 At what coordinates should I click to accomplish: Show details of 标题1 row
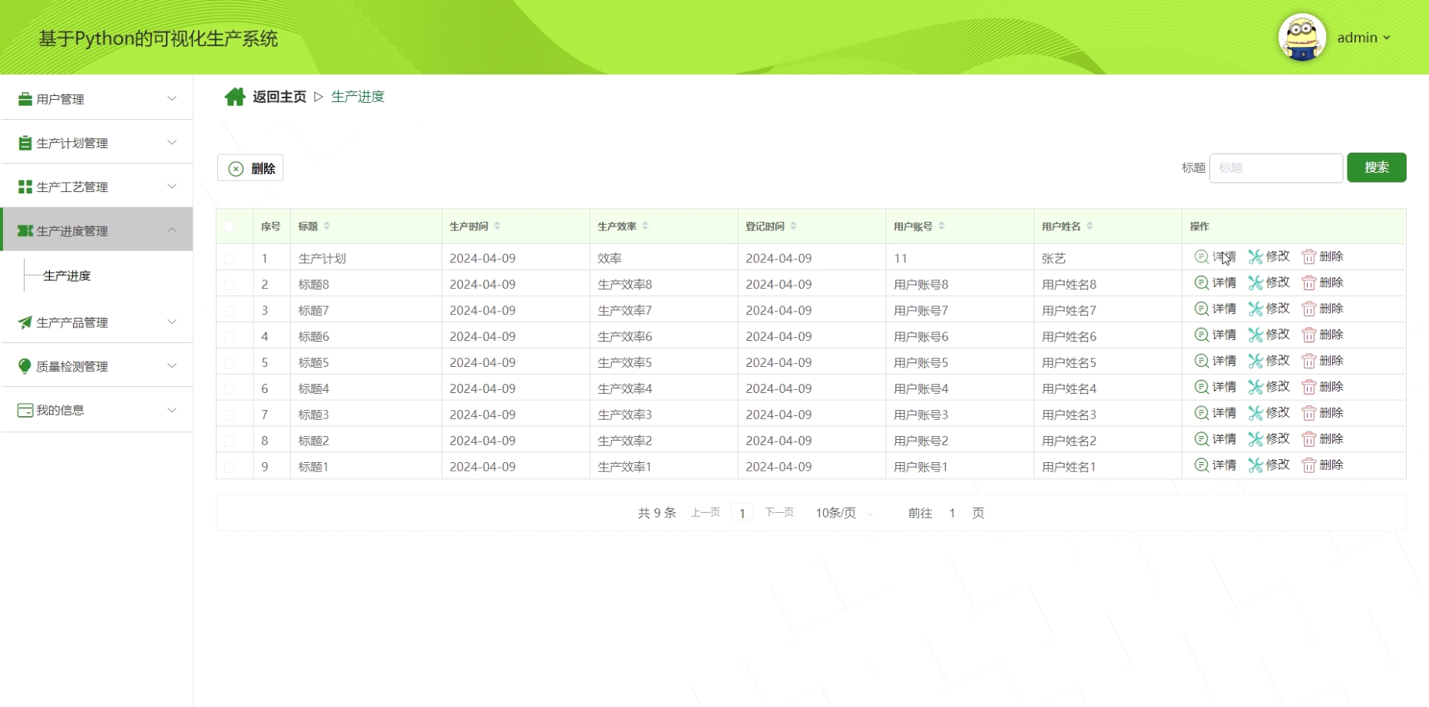pos(1215,465)
